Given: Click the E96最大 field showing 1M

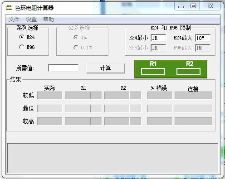Looking at the screenshot, I should [x=203, y=48].
